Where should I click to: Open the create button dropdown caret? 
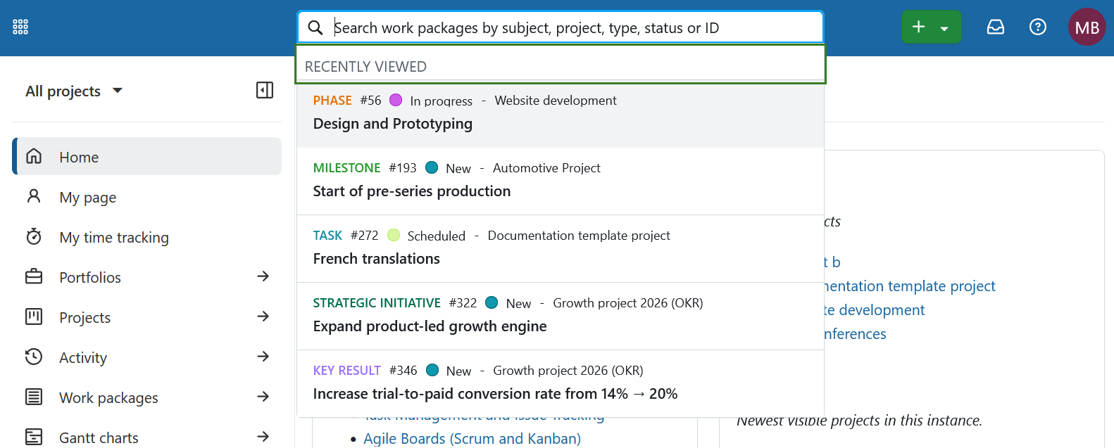945,28
